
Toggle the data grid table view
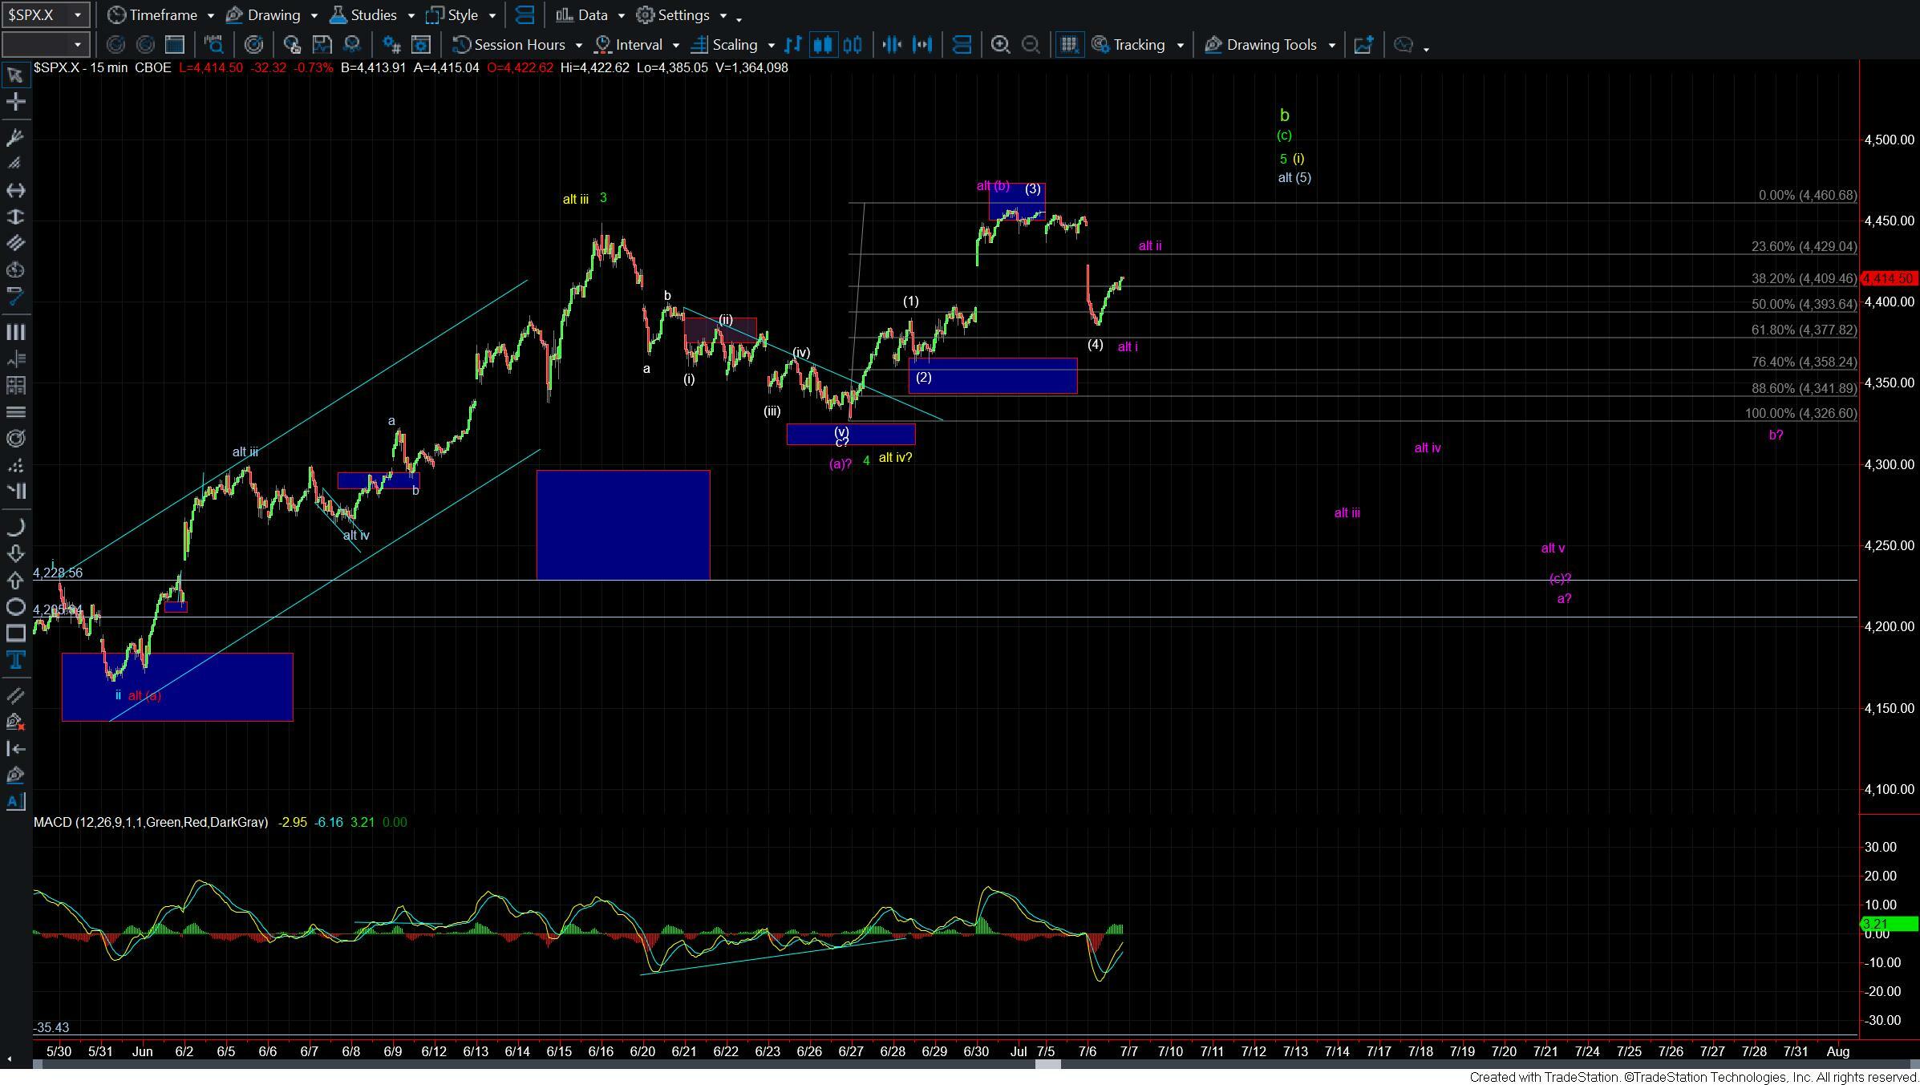tap(1069, 45)
